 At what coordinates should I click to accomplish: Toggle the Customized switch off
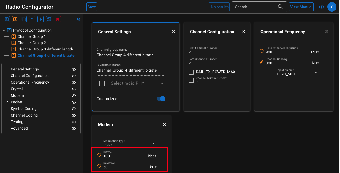click(x=161, y=99)
